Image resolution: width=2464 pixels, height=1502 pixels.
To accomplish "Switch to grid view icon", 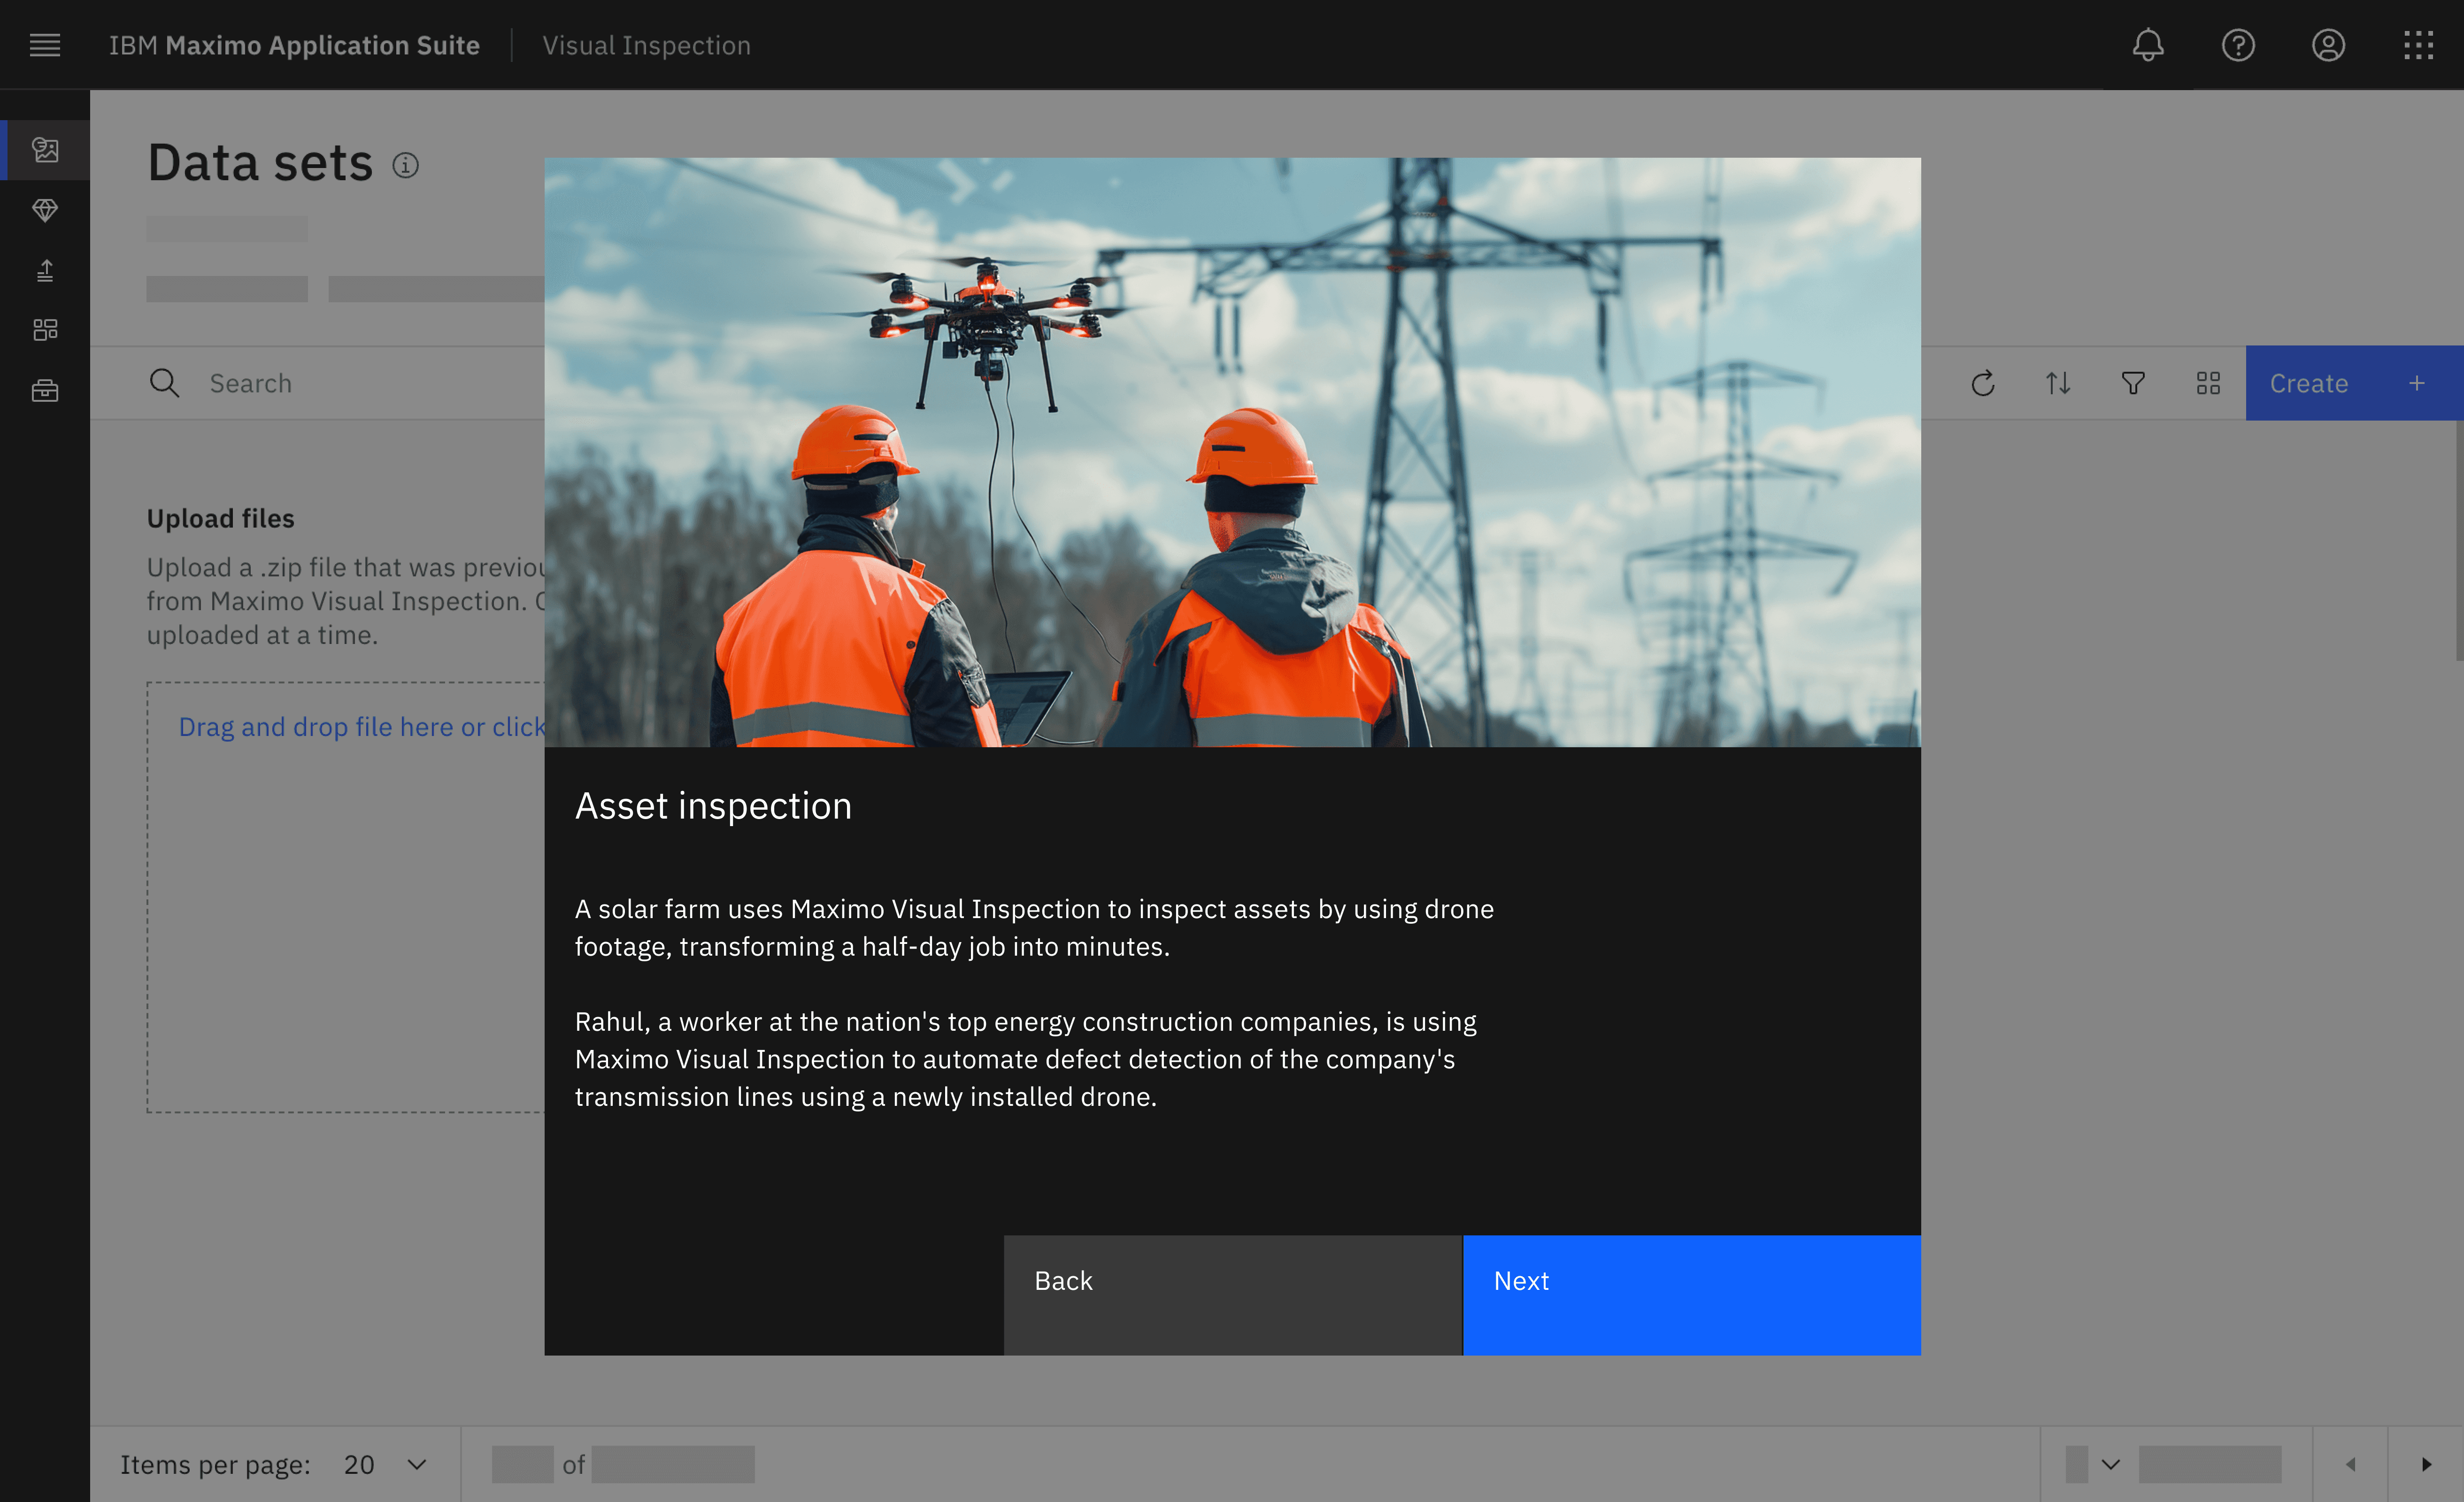I will coord(2208,383).
